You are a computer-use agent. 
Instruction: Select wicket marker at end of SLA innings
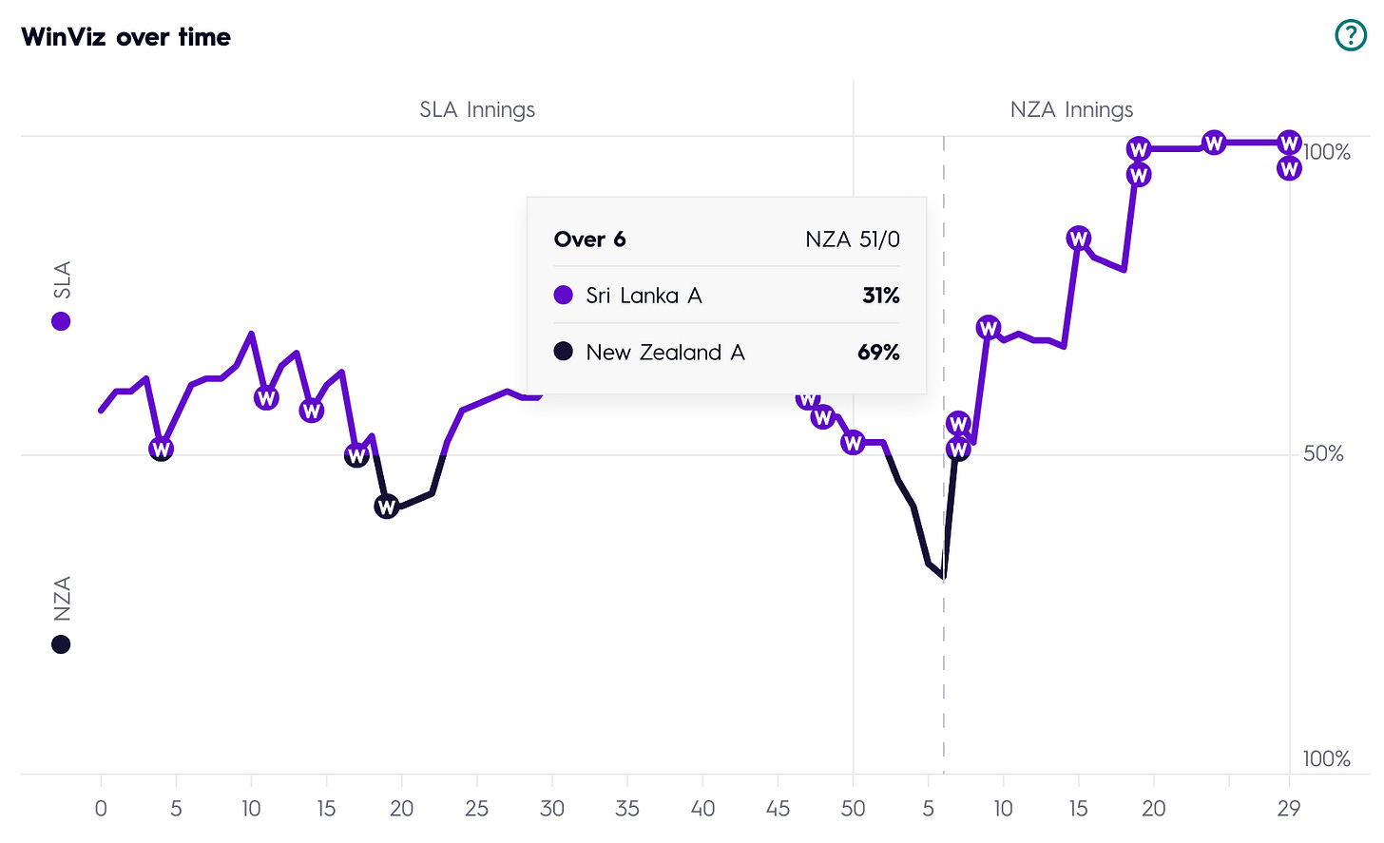(853, 443)
